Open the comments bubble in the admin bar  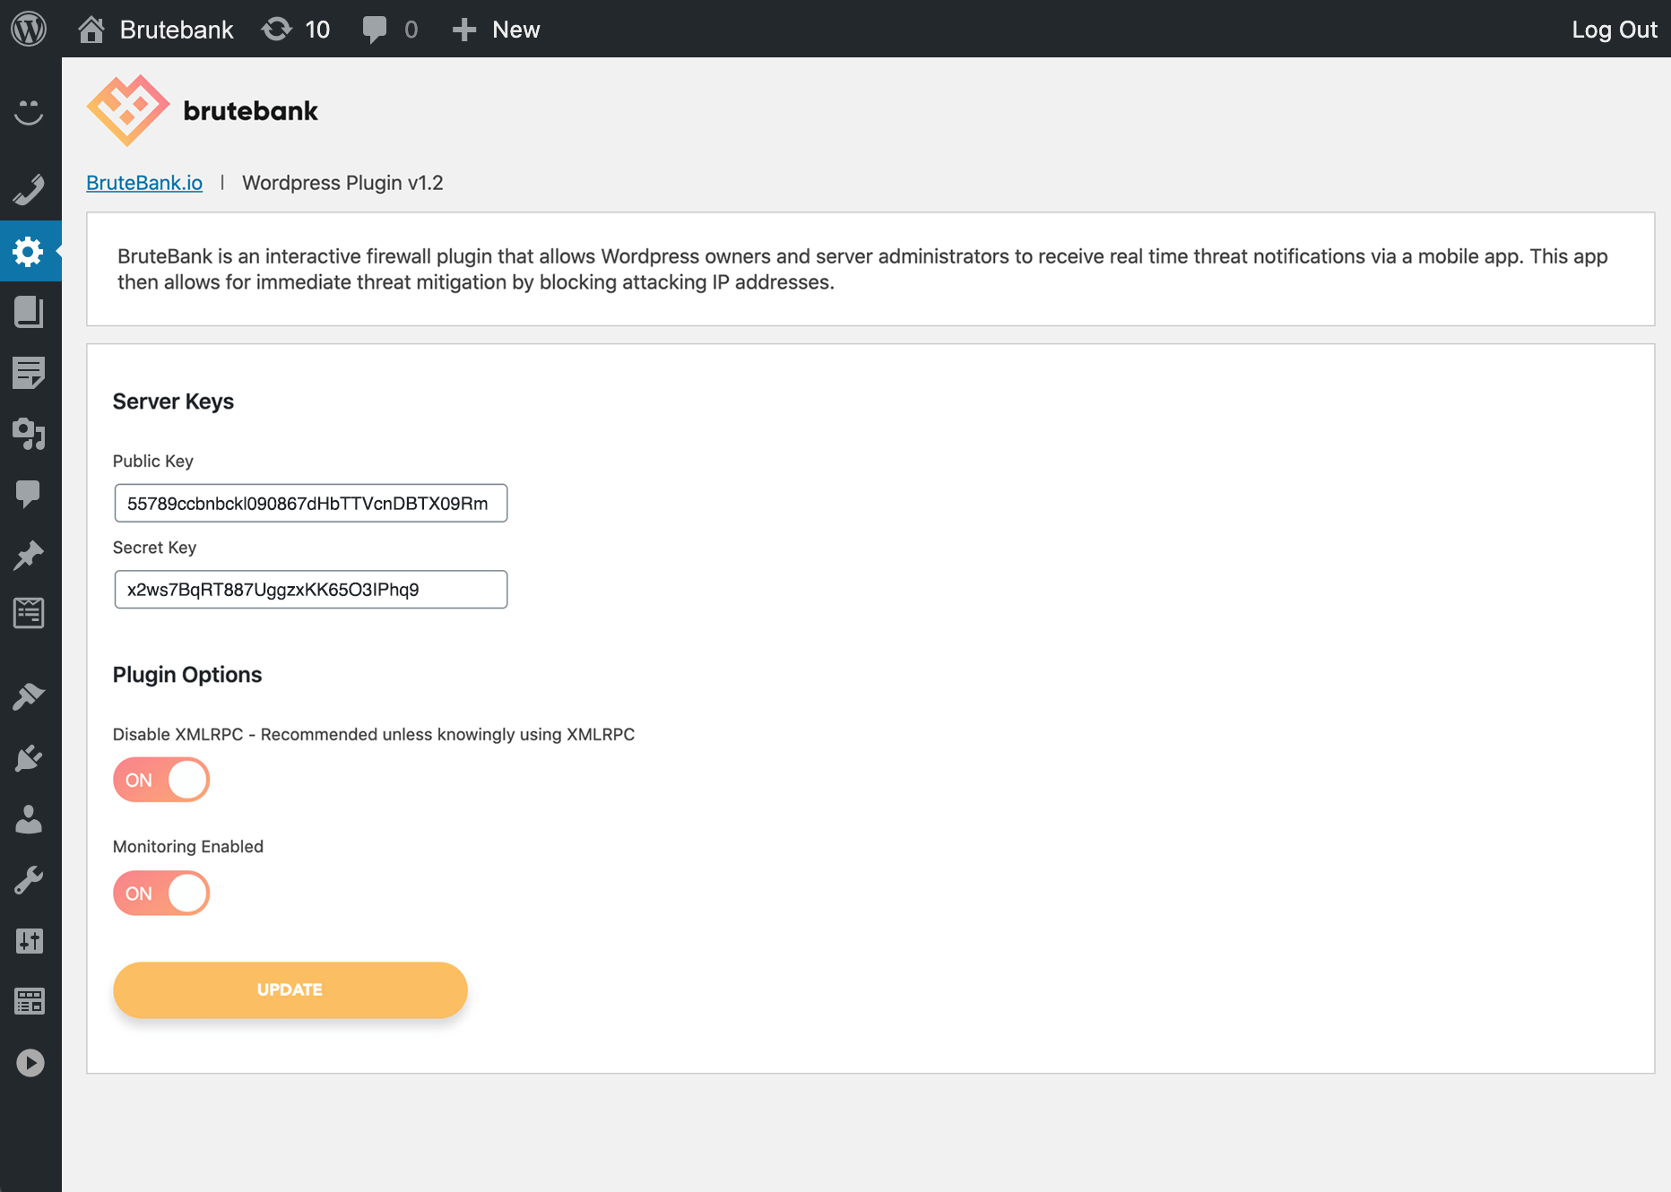(x=375, y=30)
